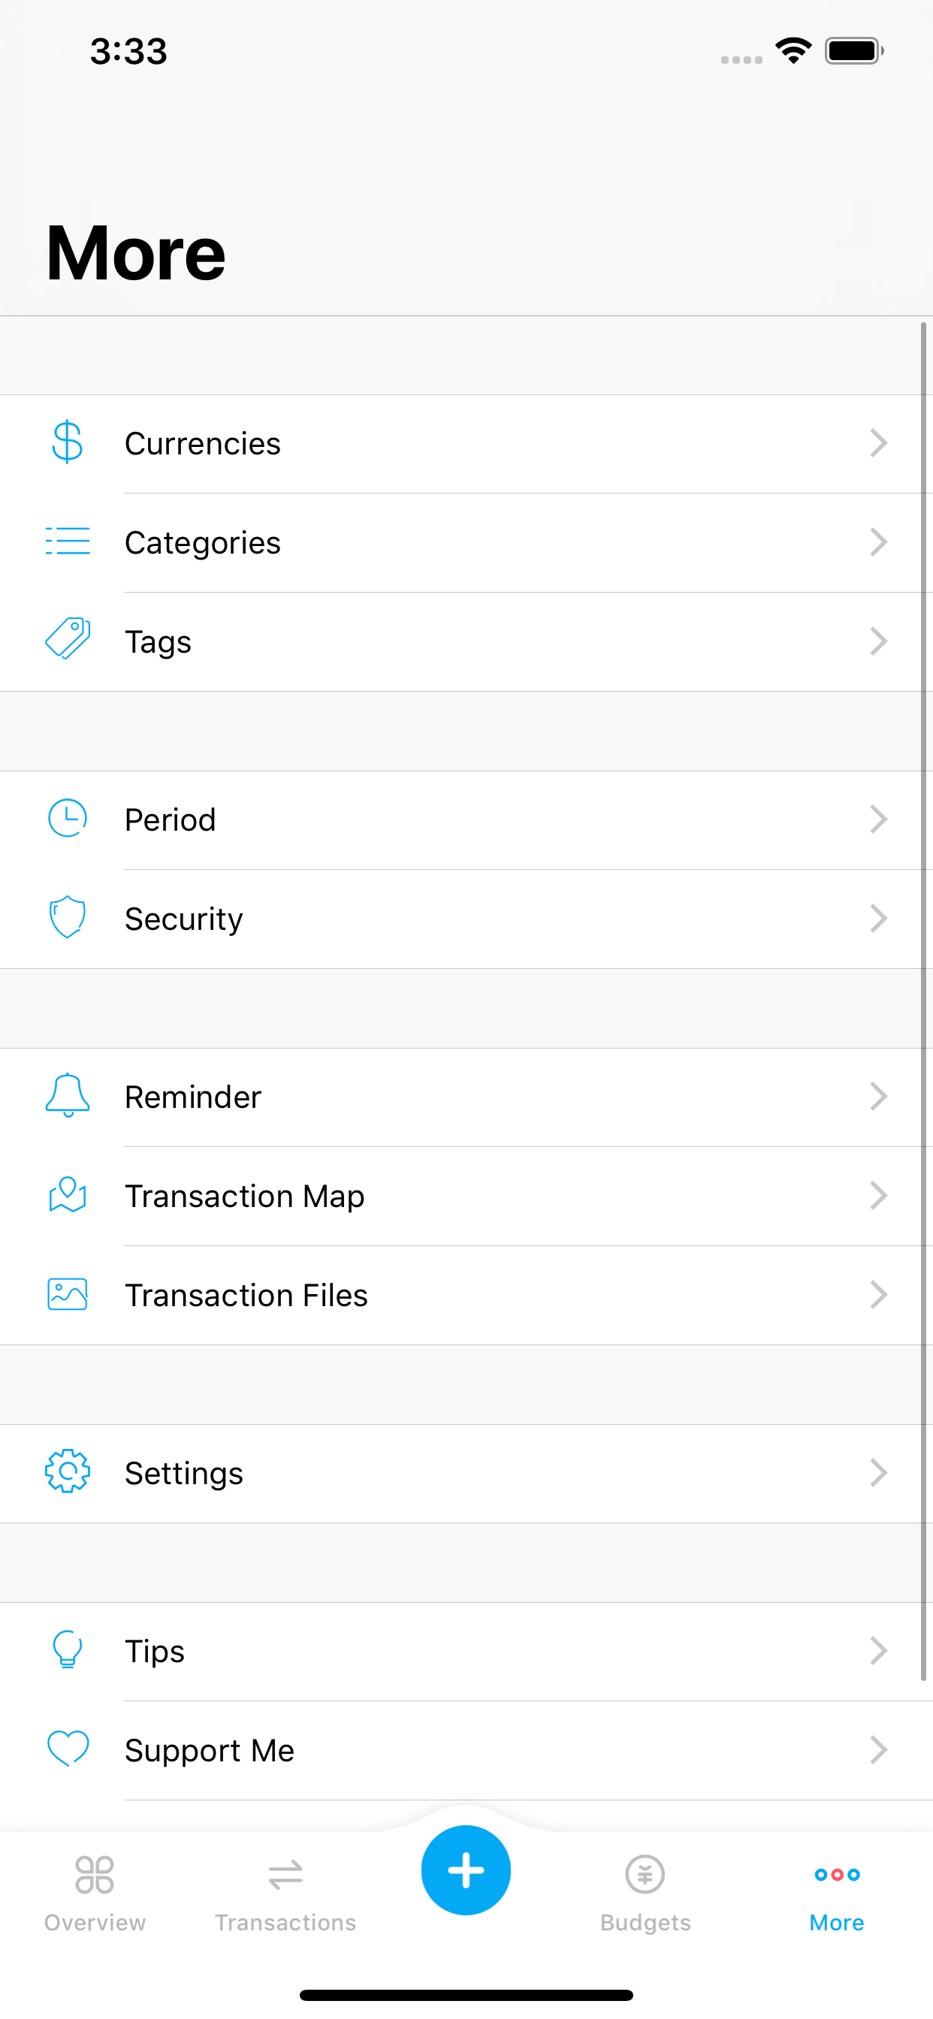Tap the Currencies dollar sign icon
The height and width of the screenshot is (2019, 933).
68,443
